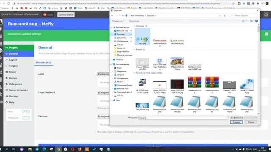The image size is (271, 152).
Task: Select Видео under Этот компьютер
Action: click(119, 68)
